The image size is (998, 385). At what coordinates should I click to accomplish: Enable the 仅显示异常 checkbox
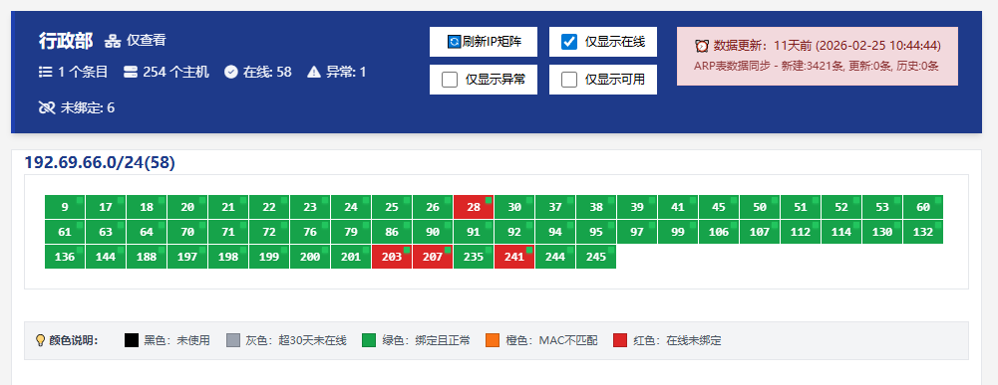click(450, 80)
